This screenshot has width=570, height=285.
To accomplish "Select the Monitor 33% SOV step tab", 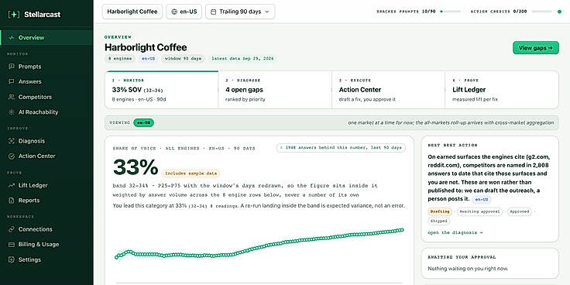I will pos(162,90).
